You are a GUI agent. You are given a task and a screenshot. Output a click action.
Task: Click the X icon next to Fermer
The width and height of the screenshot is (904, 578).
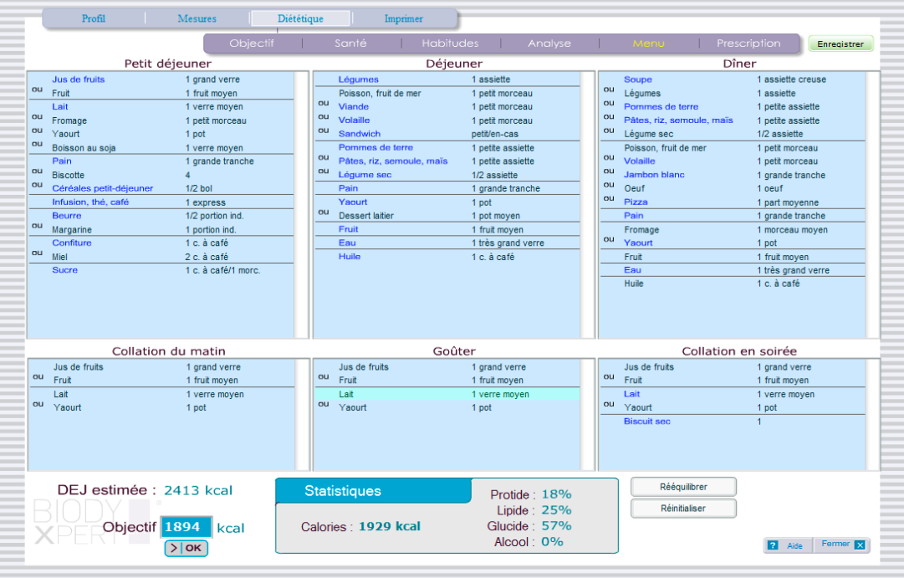coord(860,545)
